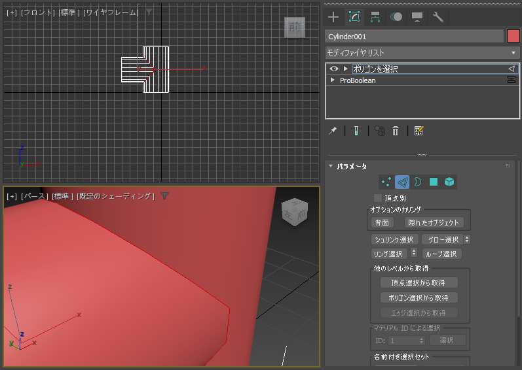Screen dimensions: 522x370
Task: Open Configure Modifier Sets icon
Action: click(x=419, y=131)
